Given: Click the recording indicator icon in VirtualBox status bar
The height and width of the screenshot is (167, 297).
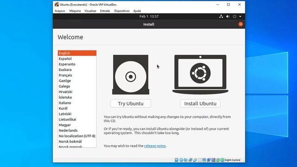Looking at the screenshot, I should [x=208, y=160].
